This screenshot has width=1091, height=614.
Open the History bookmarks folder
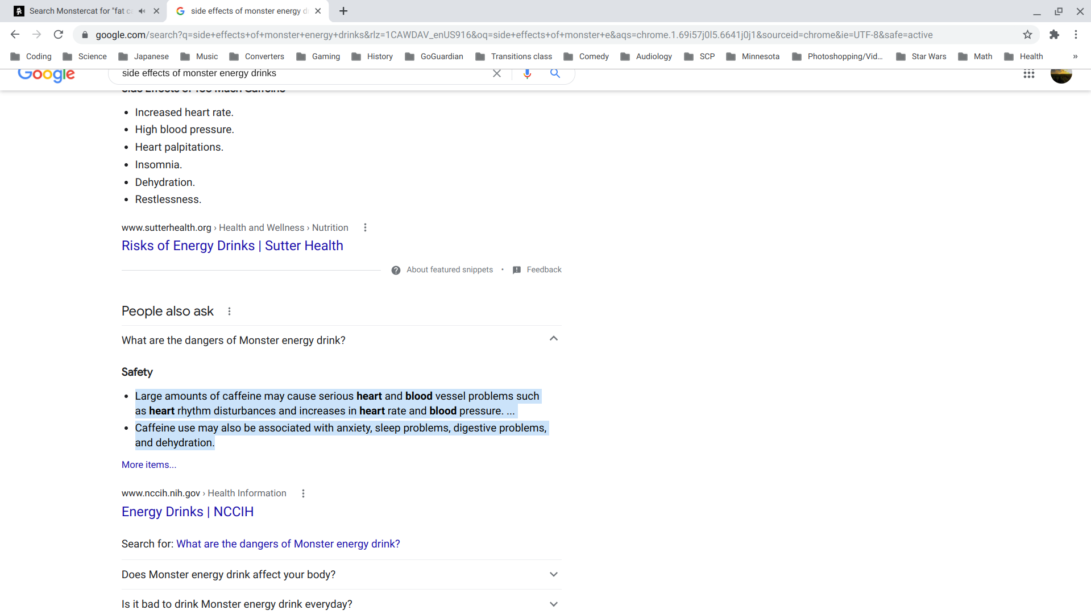click(x=372, y=56)
